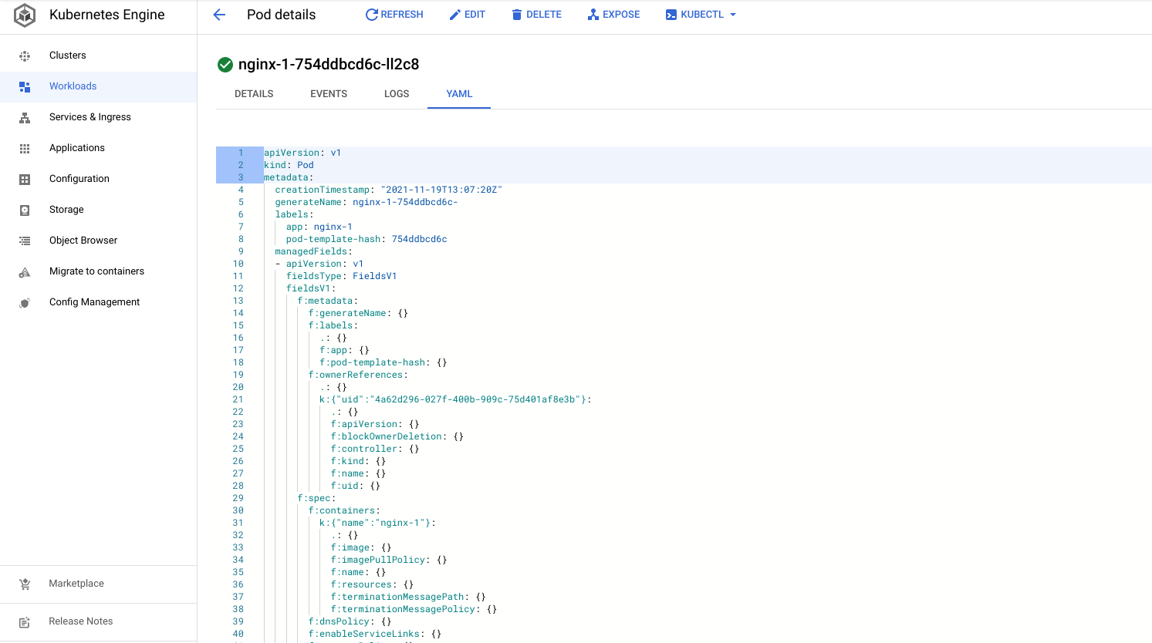Click line number 29 in gutter
Viewport: 1152px width, 643px height.
238,498
